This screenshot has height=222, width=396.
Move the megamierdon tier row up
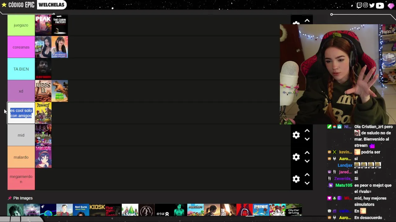(x=307, y=175)
